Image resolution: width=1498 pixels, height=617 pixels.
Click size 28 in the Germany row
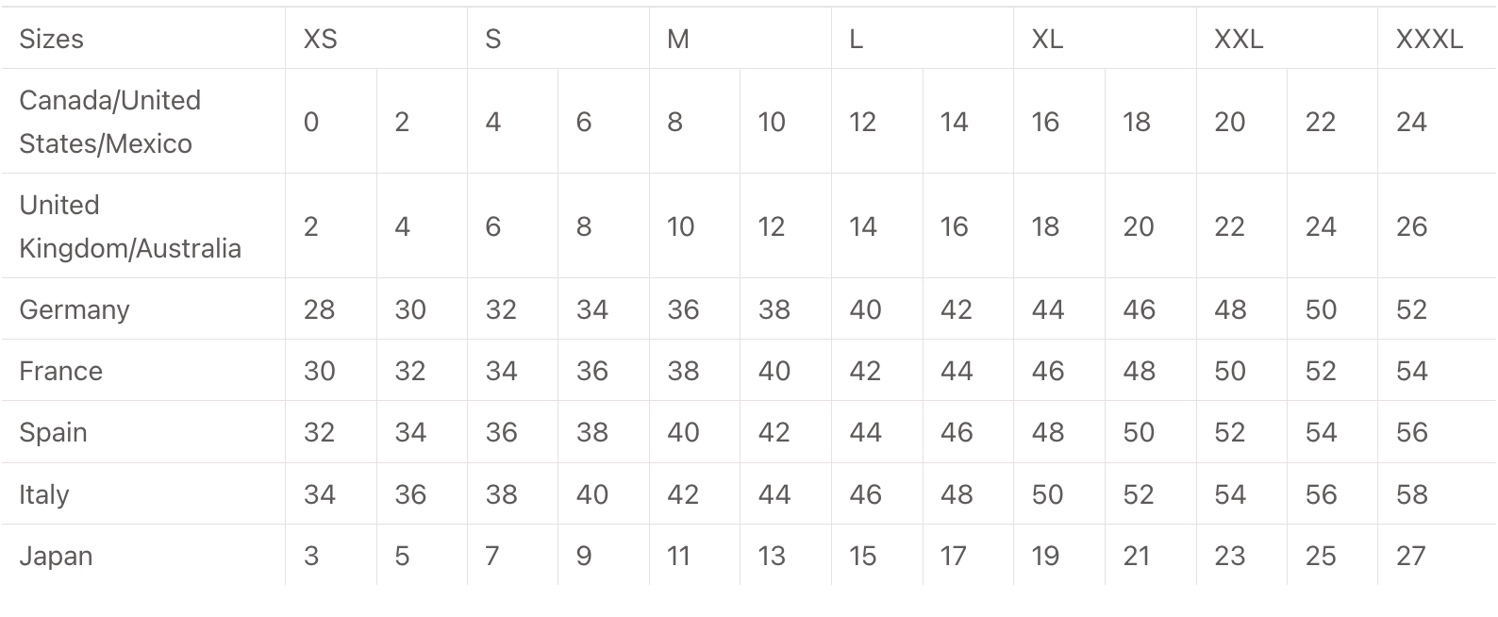[319, 309]
